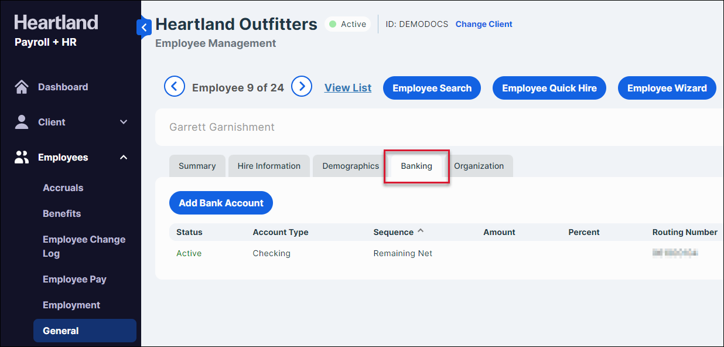This screenshot has height=347, width=724.
Task: Open the Dashboard home icon
Action: click(x=22, y=87)
